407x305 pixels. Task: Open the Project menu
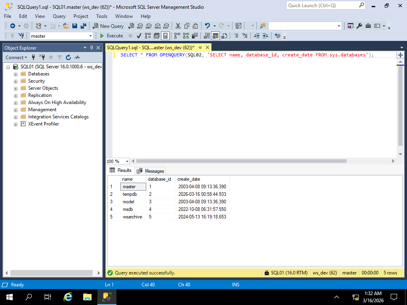(81, 16)
